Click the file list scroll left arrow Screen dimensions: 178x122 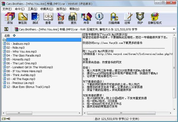click(x=4, y=113)
